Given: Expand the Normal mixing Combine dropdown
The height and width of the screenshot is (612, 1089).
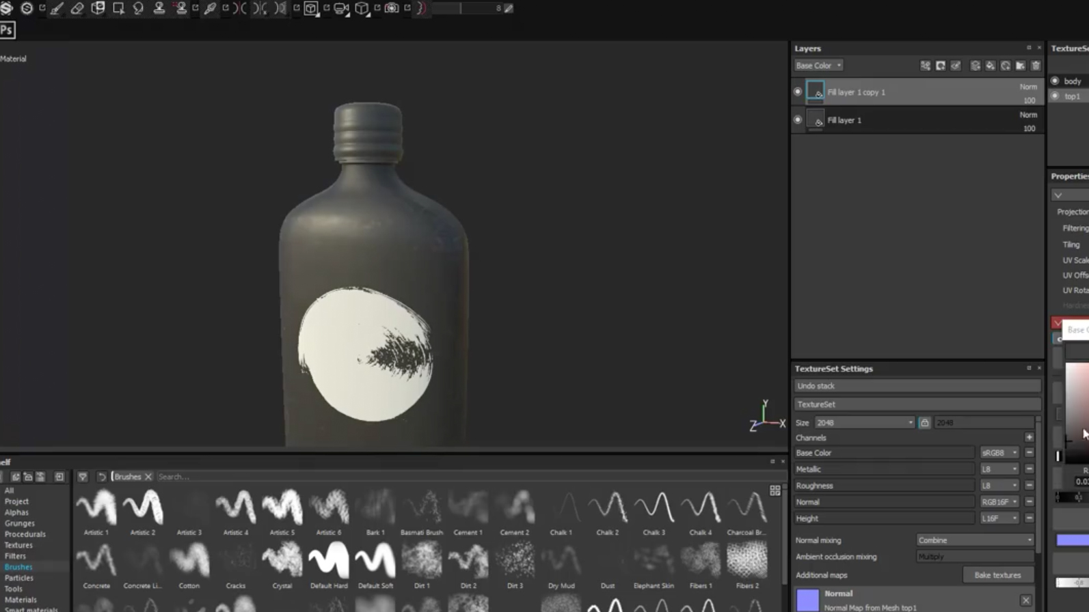Looking at the screenshot, I should [x=974, y=540].
